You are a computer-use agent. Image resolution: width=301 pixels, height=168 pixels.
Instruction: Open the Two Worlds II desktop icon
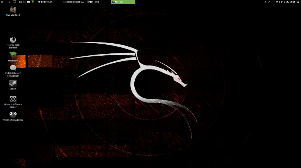click(13, 11)
